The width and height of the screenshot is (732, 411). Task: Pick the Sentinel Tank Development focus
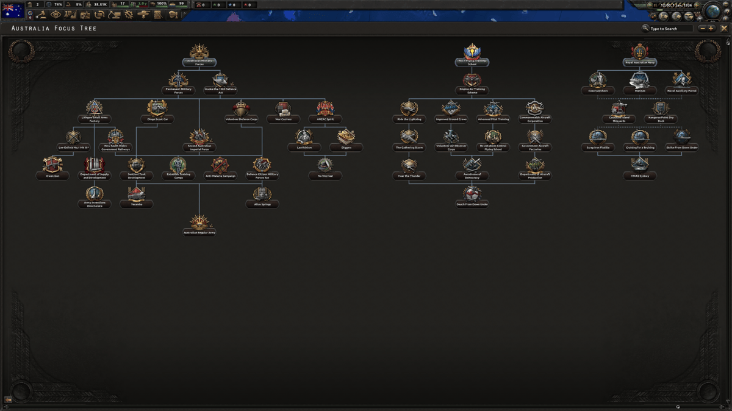point(137,168)
